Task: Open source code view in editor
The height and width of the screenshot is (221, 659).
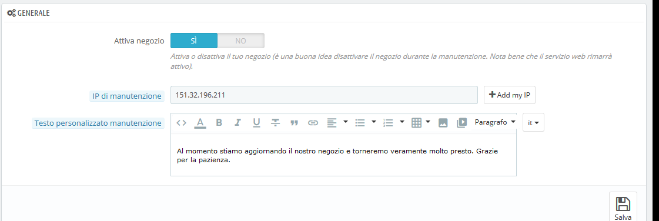Action: [x=181, y=123]
